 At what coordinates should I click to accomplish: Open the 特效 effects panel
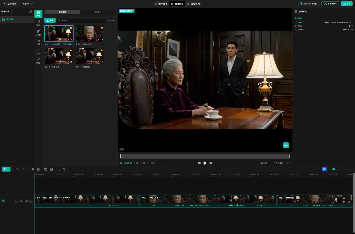click(38, 61)
